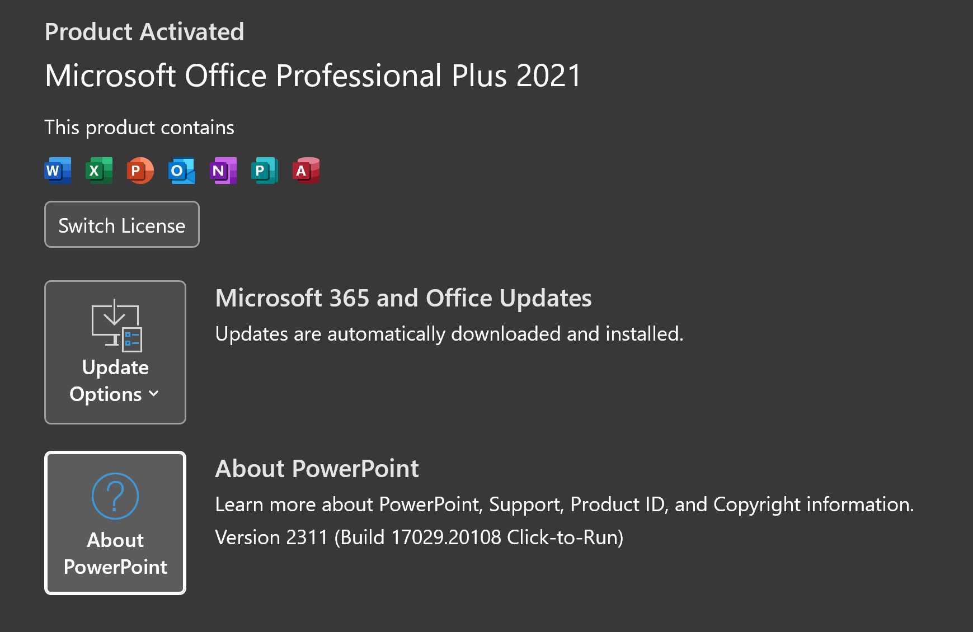The height and width of the screenshot is (632, 973).
Task: Click the 'This product contains' label
Action: click(139, 128)
